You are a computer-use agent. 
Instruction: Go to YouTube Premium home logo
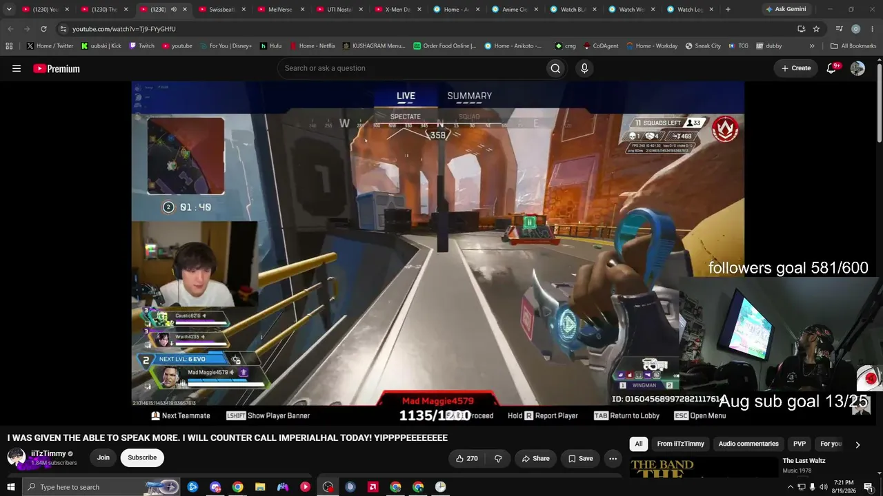coord(57,68)
